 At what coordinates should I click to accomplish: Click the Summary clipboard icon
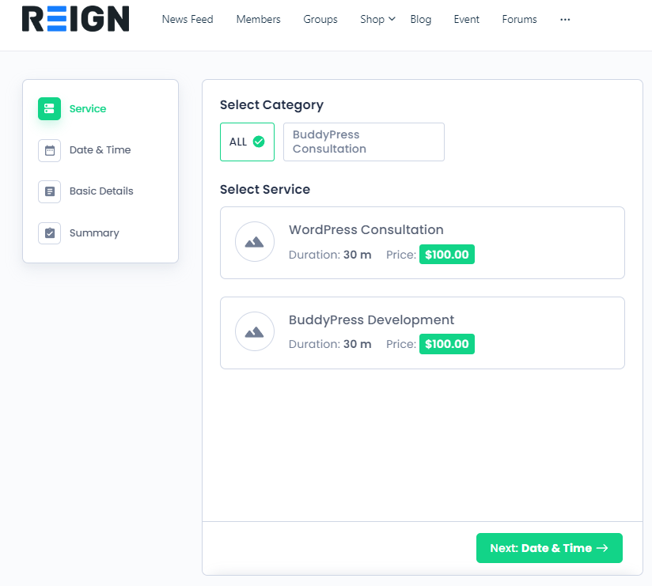pyautogui.click(x=50, y=233)
